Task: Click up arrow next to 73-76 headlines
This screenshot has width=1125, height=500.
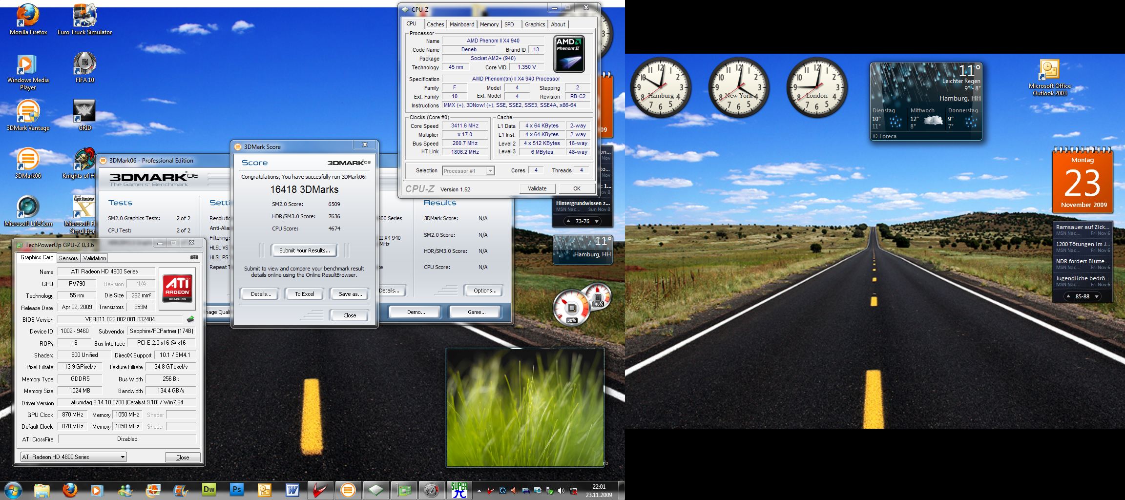Action: (568, 221)
